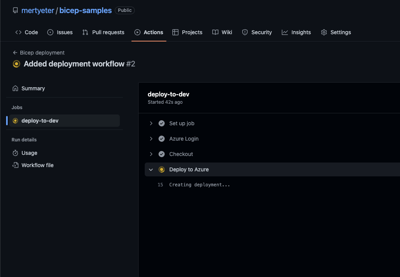Open the Issues tab

point(60,32)
